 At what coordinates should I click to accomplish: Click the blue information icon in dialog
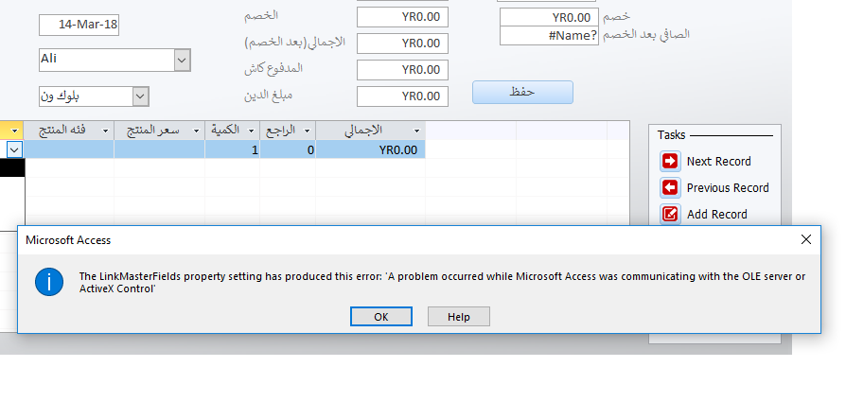[49, 282]
